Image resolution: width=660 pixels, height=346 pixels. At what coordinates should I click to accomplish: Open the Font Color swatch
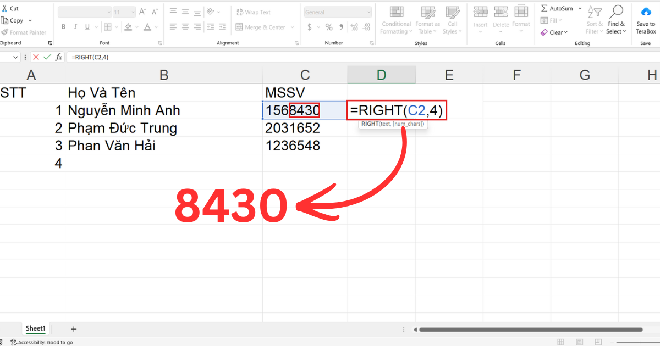[147, 26]
